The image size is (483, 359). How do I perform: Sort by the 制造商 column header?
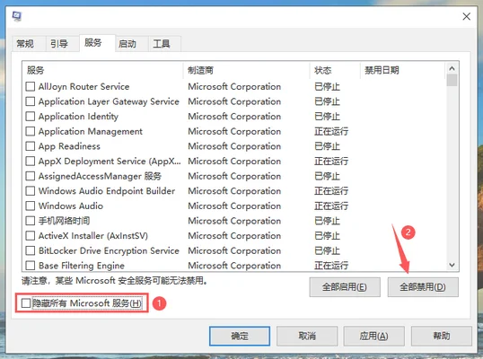pos(246,71)
